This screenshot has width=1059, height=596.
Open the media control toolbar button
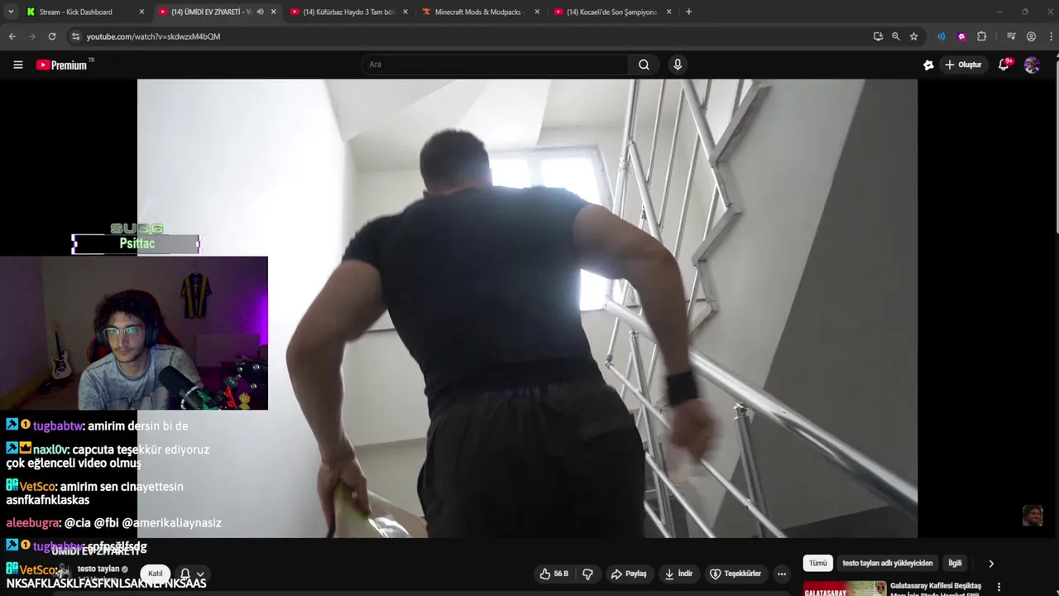click(1011, 36)
